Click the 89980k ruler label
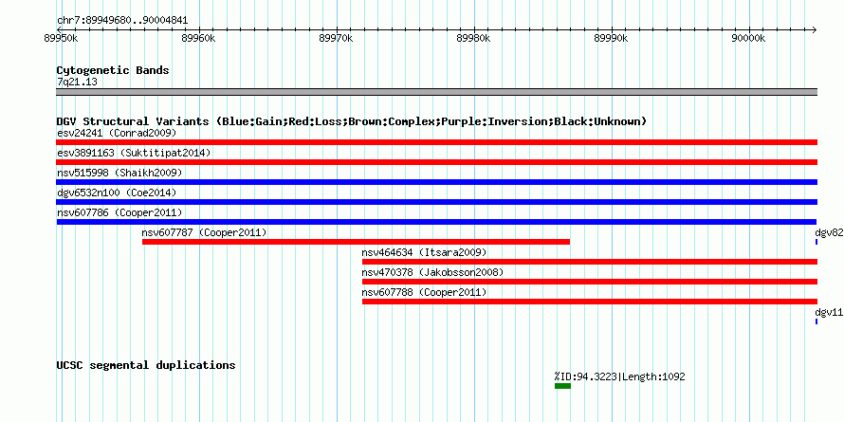Viewport: 844px width, 422px height. [x=473, y=38]
